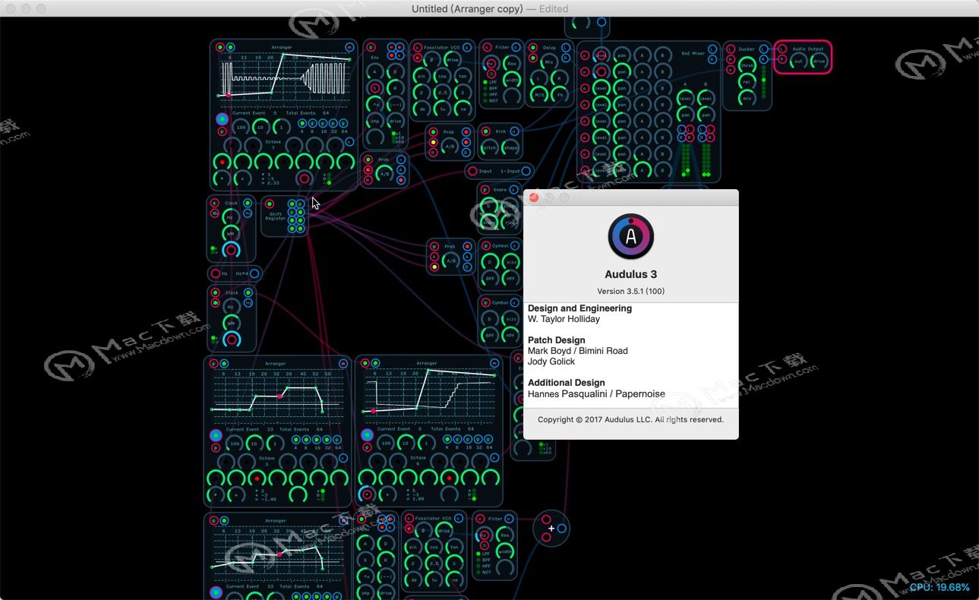The width and height of the screenshot is (979, 600).
Task: Select BPF mode on the upper Filter
Action: point(490,88)
